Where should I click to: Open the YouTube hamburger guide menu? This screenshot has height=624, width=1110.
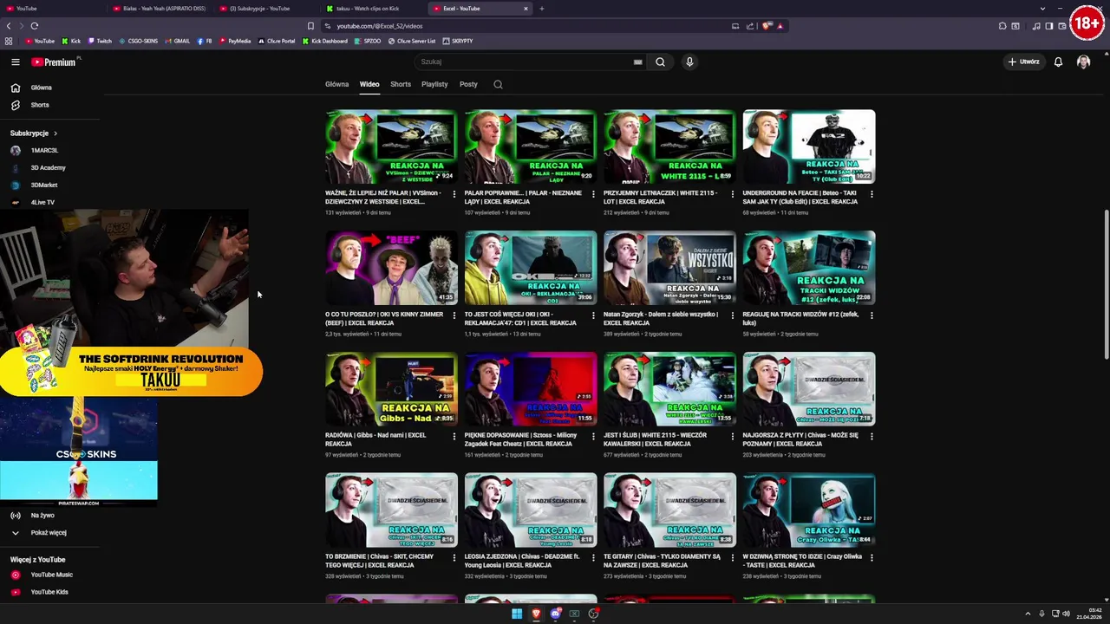(x=15, y=62)
